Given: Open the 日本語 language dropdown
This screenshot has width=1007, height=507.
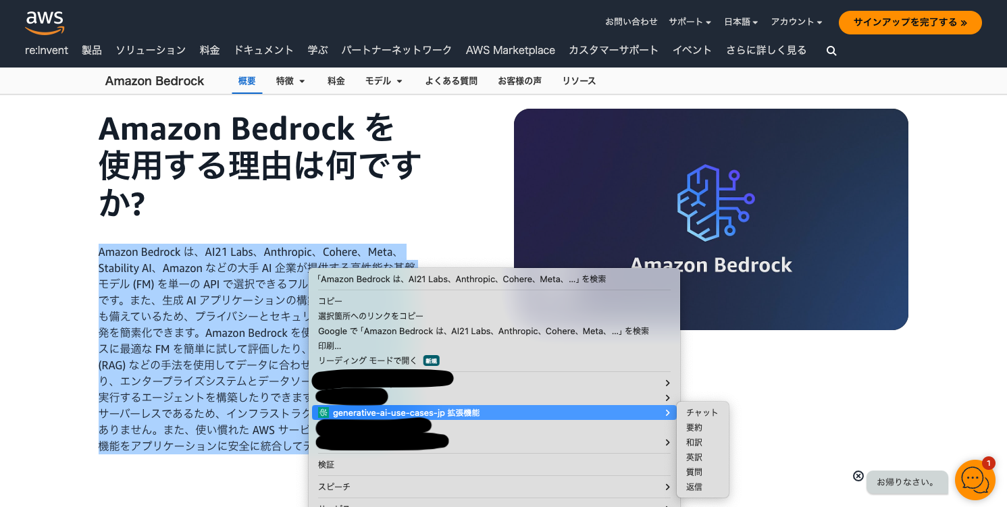Looking at the screenshot, I should [x=741, y=22].
